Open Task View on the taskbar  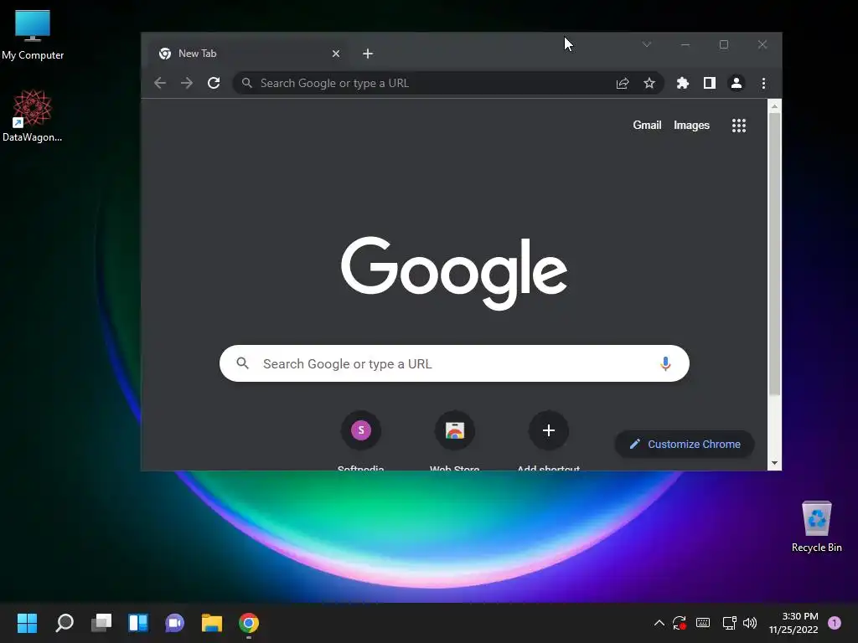[x=101, y=623]
